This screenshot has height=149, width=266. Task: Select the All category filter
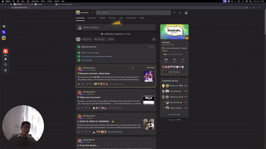point(78,39)
